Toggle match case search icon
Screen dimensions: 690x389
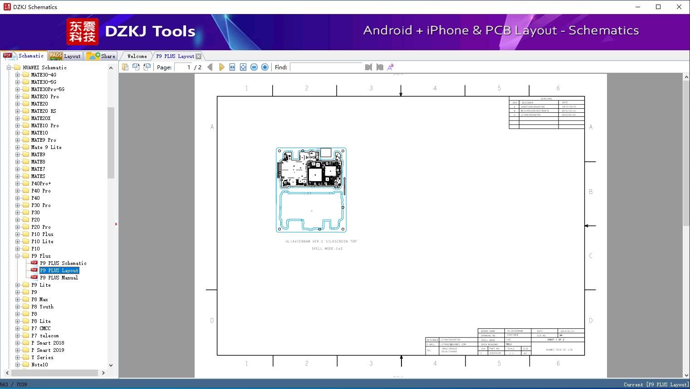click(x=391, y=67)
